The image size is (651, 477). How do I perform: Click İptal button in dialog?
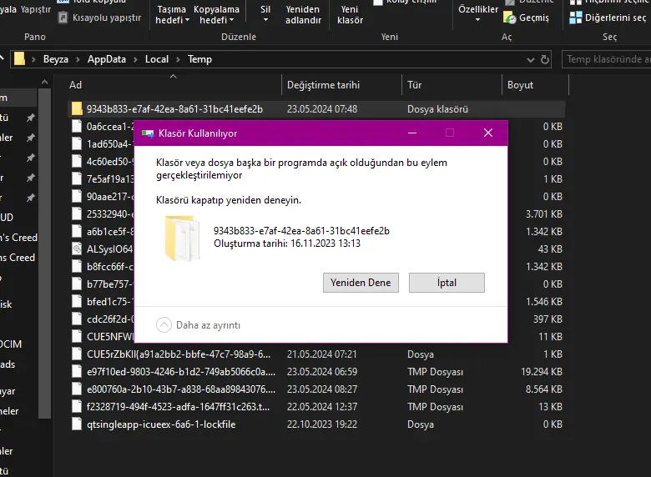[x=447, y=283]
